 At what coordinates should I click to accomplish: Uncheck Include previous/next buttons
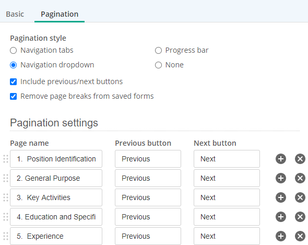click(14, 81)
